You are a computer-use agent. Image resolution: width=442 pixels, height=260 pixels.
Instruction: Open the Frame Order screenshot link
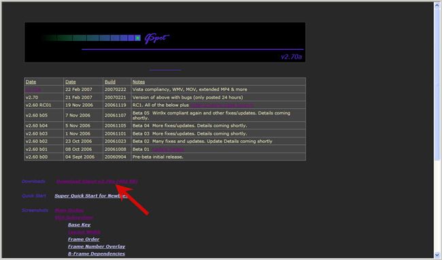click(x=84, y=239)
